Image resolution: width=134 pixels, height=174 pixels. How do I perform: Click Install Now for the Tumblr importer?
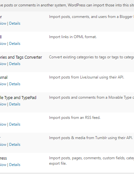pos(3,145)
